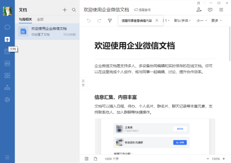Screen dimensions: 231x163
Task: Click the 100% zoom level
Action: [x=216, y=159]
